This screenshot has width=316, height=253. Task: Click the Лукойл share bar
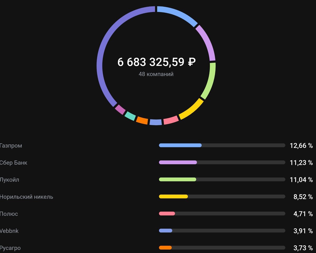[222, 179]
